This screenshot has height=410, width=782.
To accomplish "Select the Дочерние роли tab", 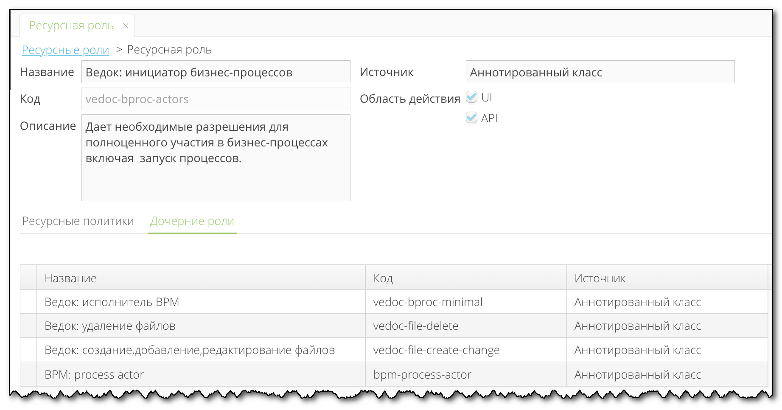I will tap(192, 221).
